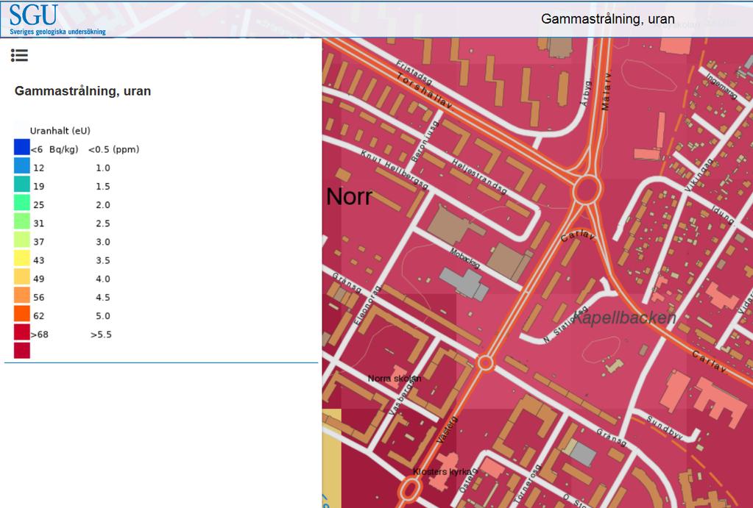Click the 'Mälarv.' road label

coord(606,91)
